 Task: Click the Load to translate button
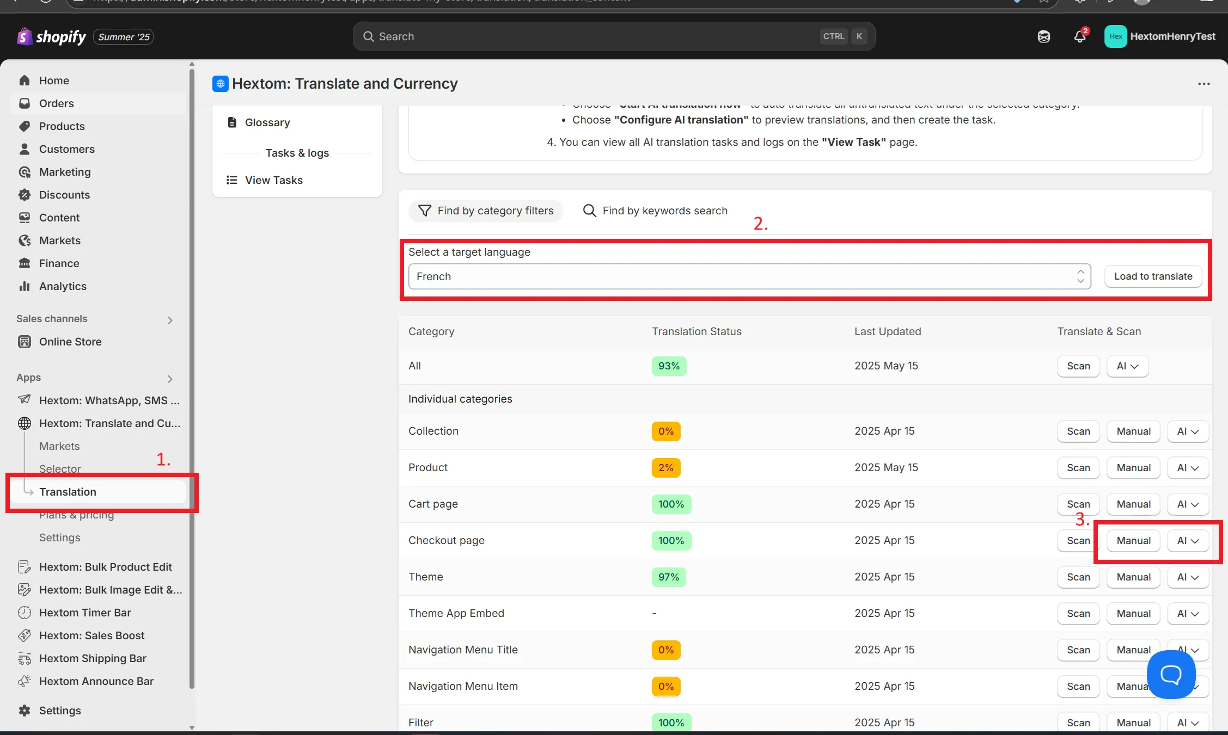click(x=1153, y=276)
